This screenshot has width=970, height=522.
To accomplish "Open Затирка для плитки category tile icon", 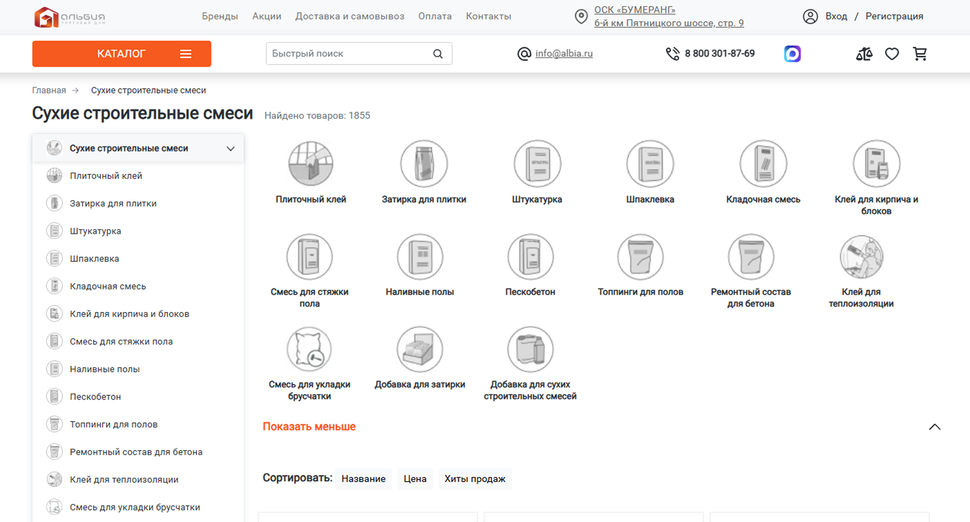I will (x=424, y=164).
